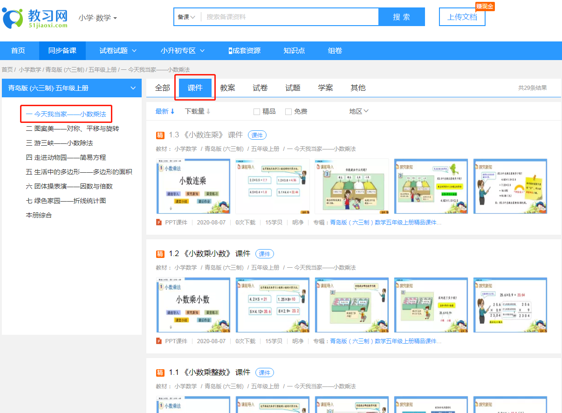
Task: Click the 课件 tag beside 1.1《小数乘整数》
Action: point(265,372)
